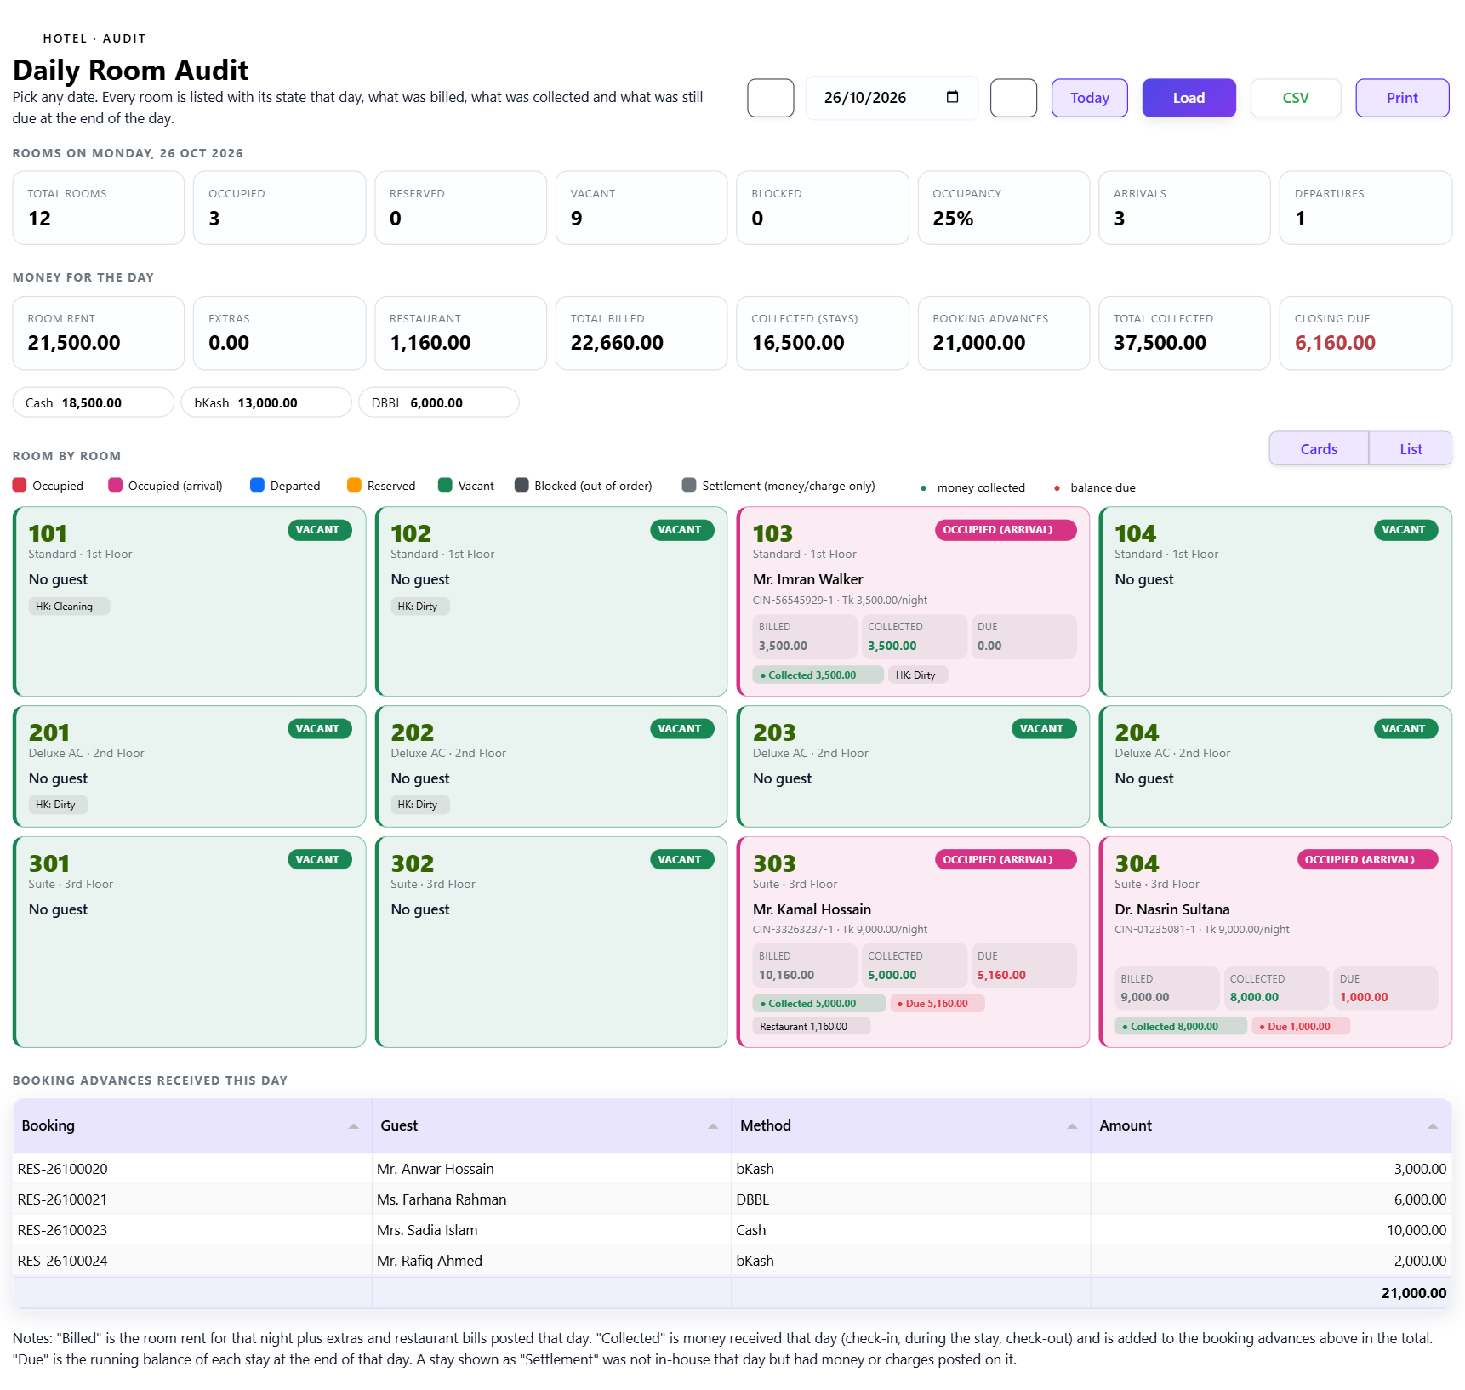Click guest name Mr. Imran Walker
Viewport: 1465px width, 1390px height.
(807, 579)
